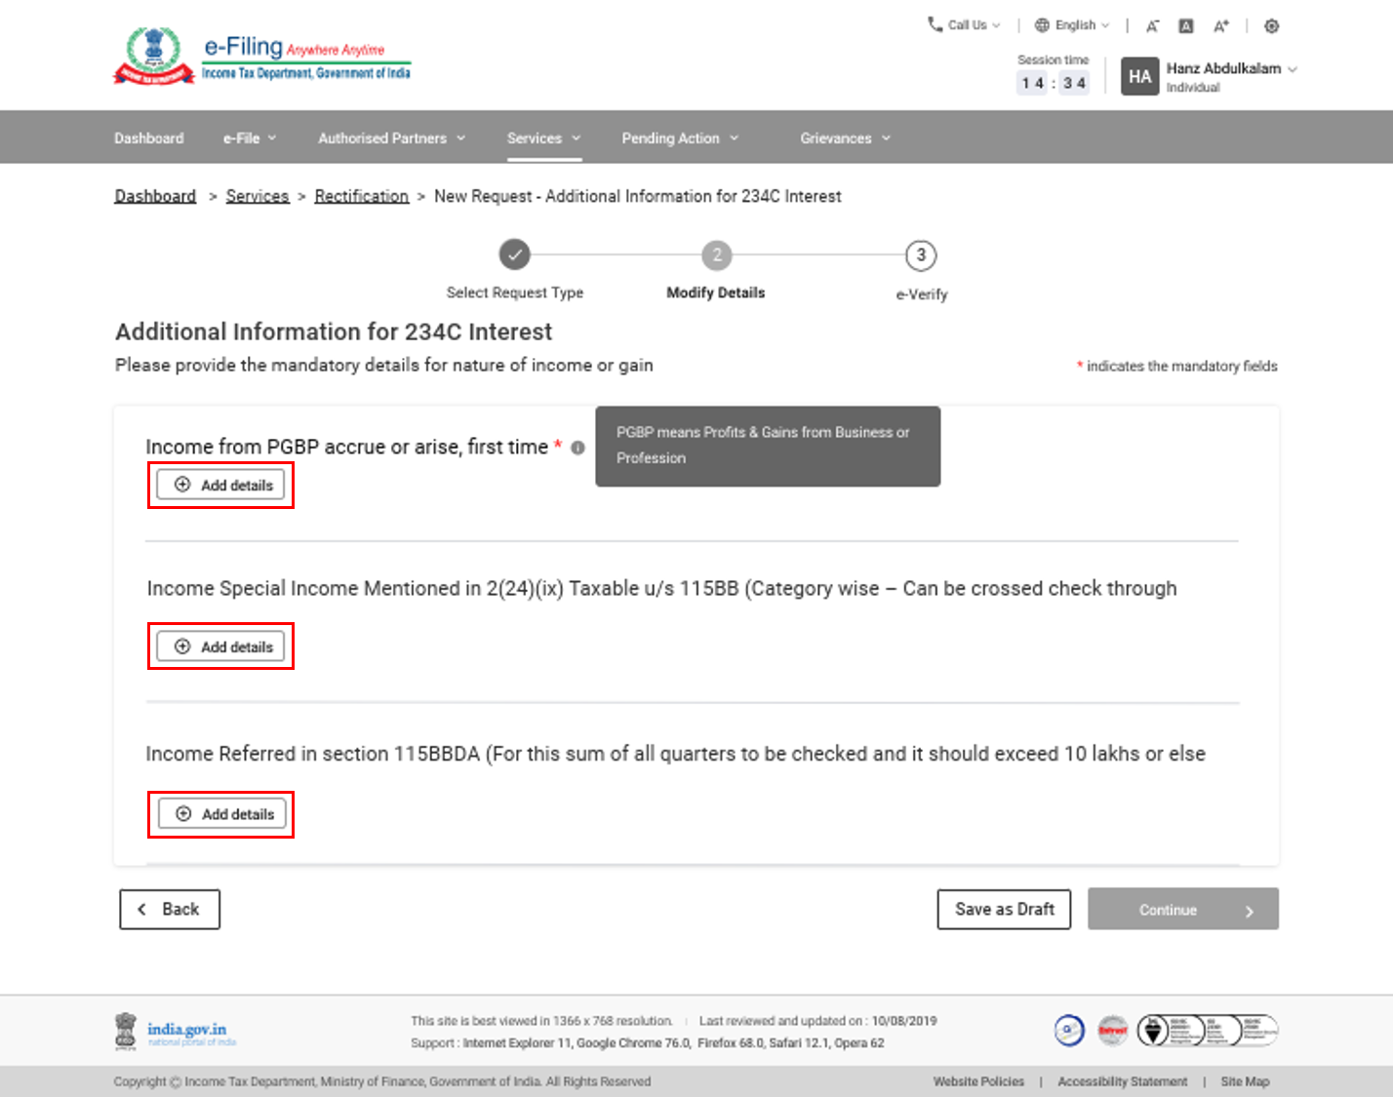Click the e-Verify step circle
The image size is (1393, 1097).
pyautogui.click(x=920, y=255)
